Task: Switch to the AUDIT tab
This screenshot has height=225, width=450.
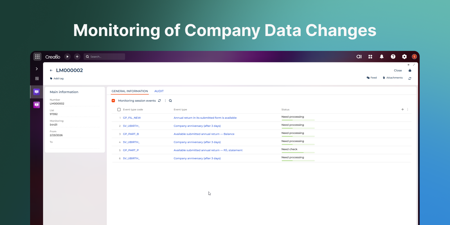Action: [159, 91]
